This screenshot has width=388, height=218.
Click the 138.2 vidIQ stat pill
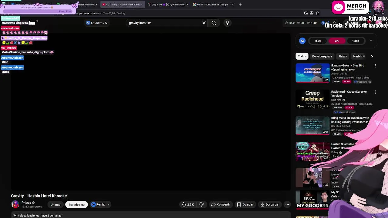[356, 41]
